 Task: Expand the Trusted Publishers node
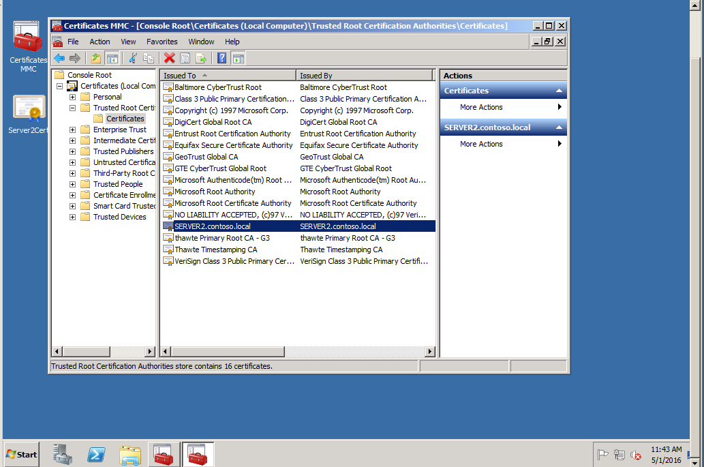(x=72, y=151)
